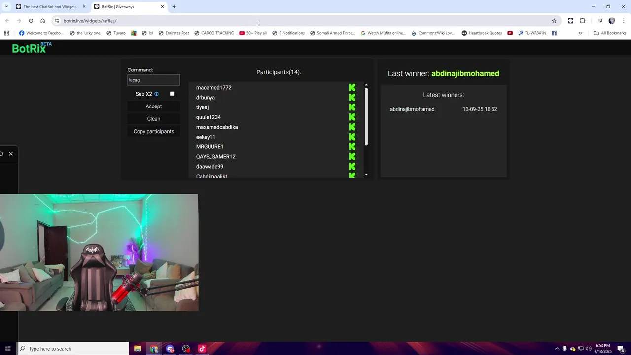Close the small overlay panel with the X
Image resolution: width=631 pixels, height=355 pixels.
pos(11,154)
